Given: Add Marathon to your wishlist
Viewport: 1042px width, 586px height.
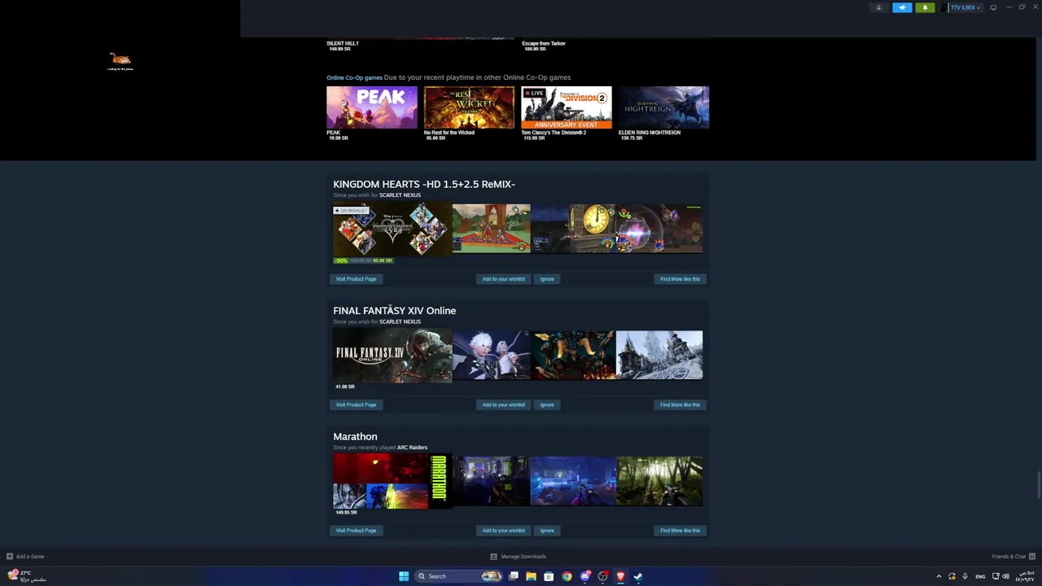Looking at the screenshot, I should (503, 531).
